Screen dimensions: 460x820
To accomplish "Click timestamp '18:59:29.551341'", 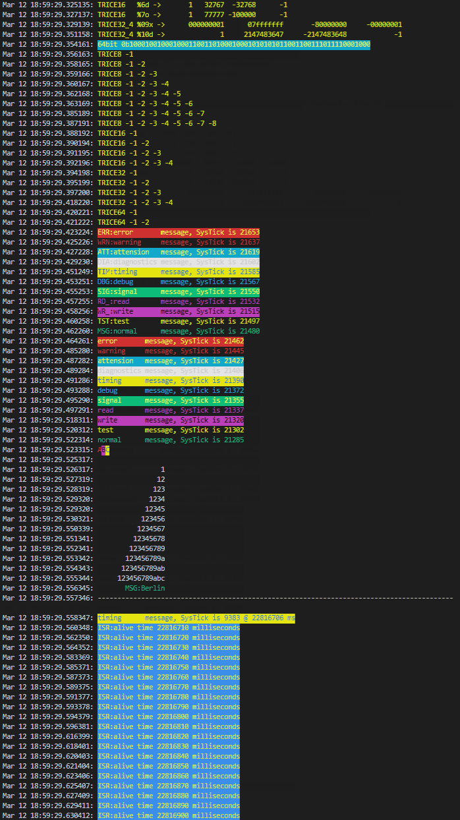I will 61,539.
